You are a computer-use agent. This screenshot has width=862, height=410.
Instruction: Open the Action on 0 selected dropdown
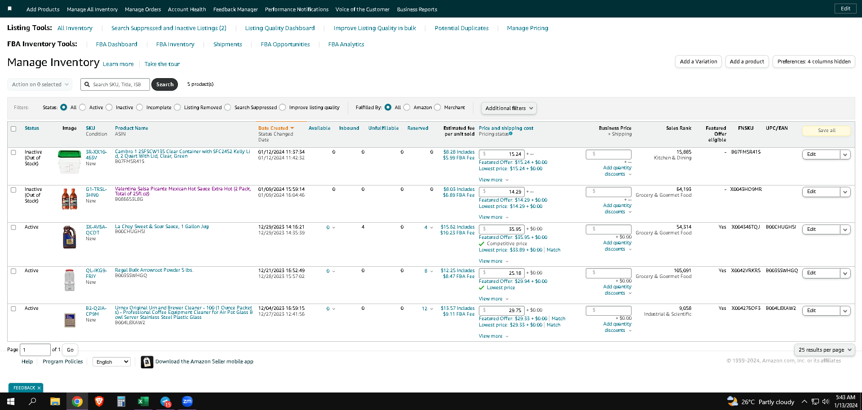40,84
